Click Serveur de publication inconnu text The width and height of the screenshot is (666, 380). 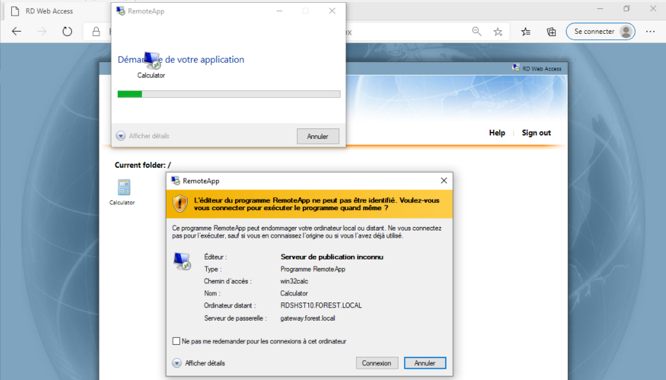(x=332, y=257)
